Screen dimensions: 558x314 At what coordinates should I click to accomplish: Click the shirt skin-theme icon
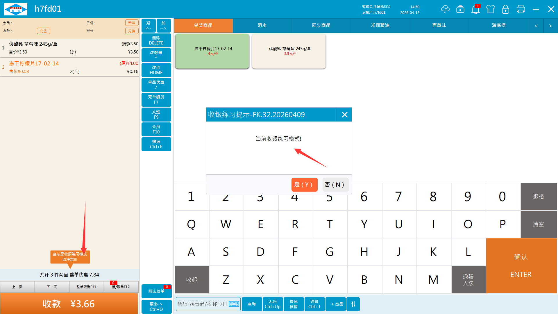(491, 9)
